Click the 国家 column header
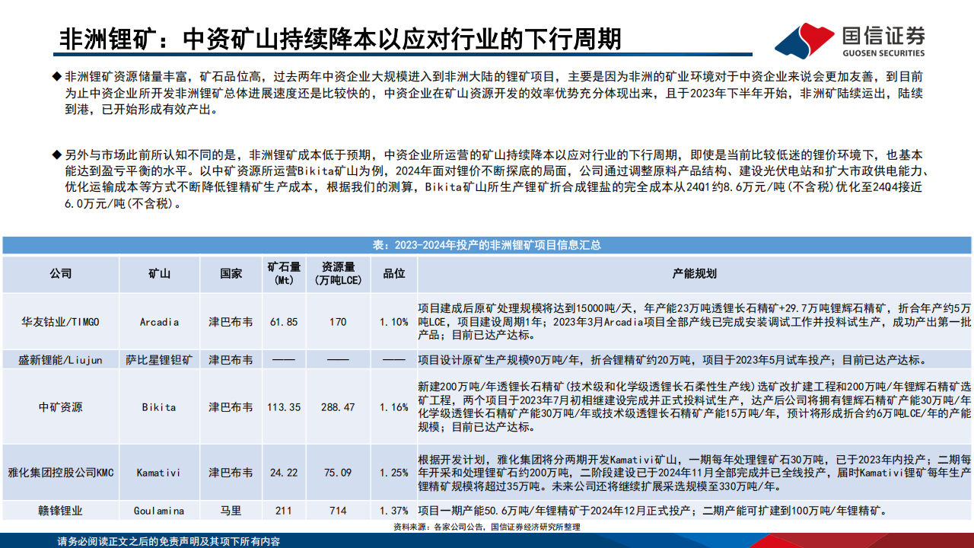The image size is (974, 548). [231, 273]
